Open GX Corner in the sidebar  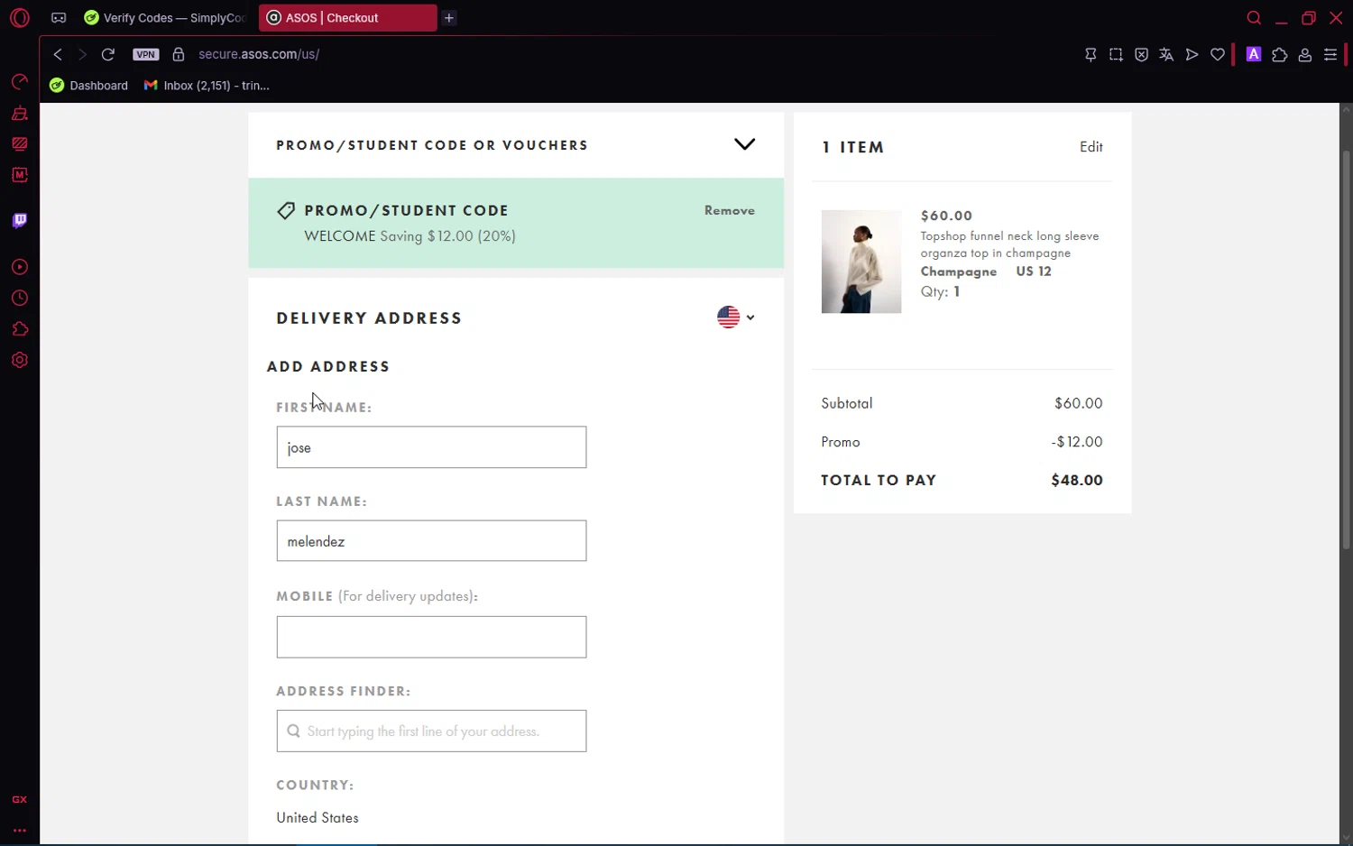pos(20,82)
